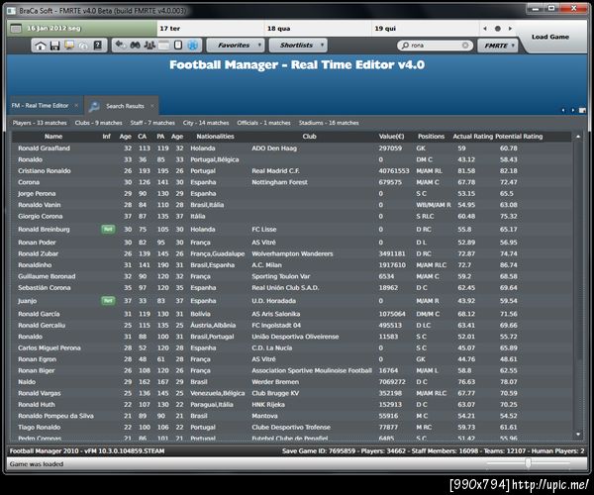594x495 pixels.
Task: Select the Cristiano Ronaldo row
Action: pyautogui.click(x=292, y=171)
